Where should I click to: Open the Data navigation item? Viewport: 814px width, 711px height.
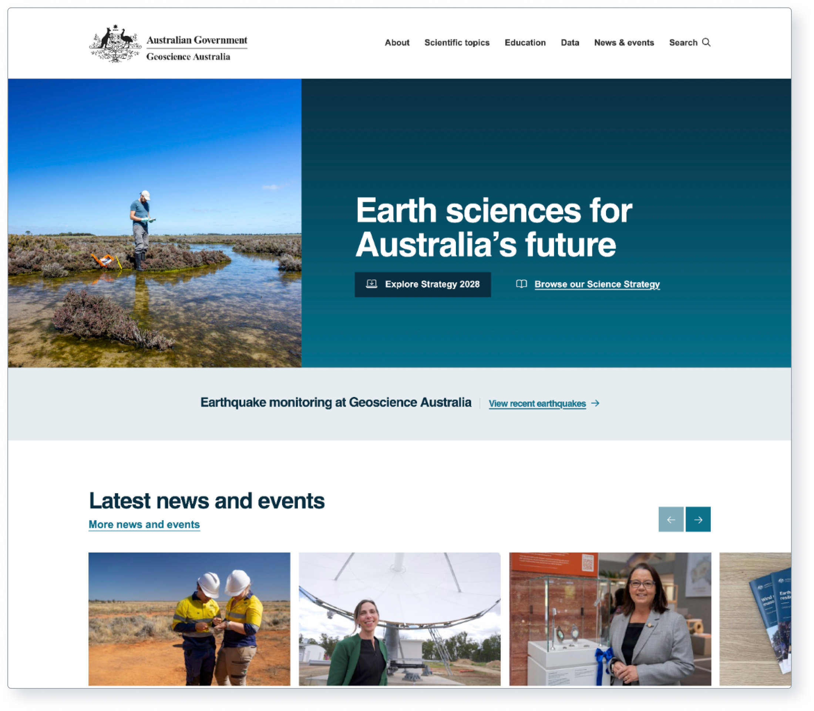pyautogui.click(x=570, y=43)
